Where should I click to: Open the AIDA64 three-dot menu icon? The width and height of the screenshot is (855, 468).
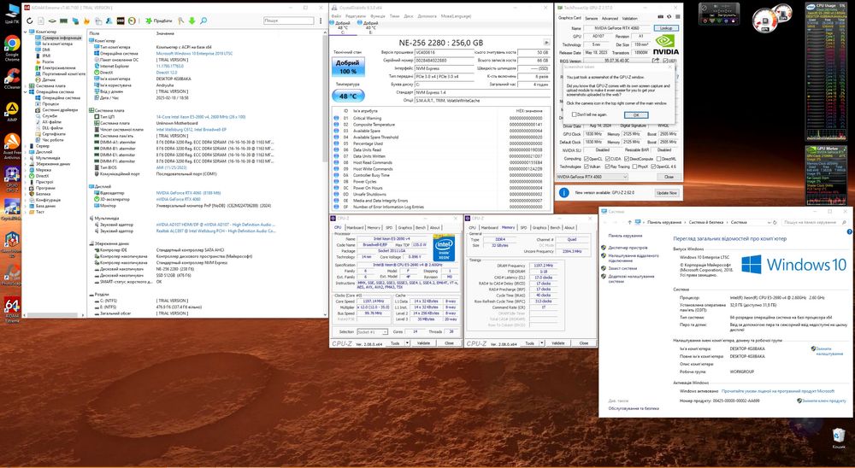click(x=321, y=20)
